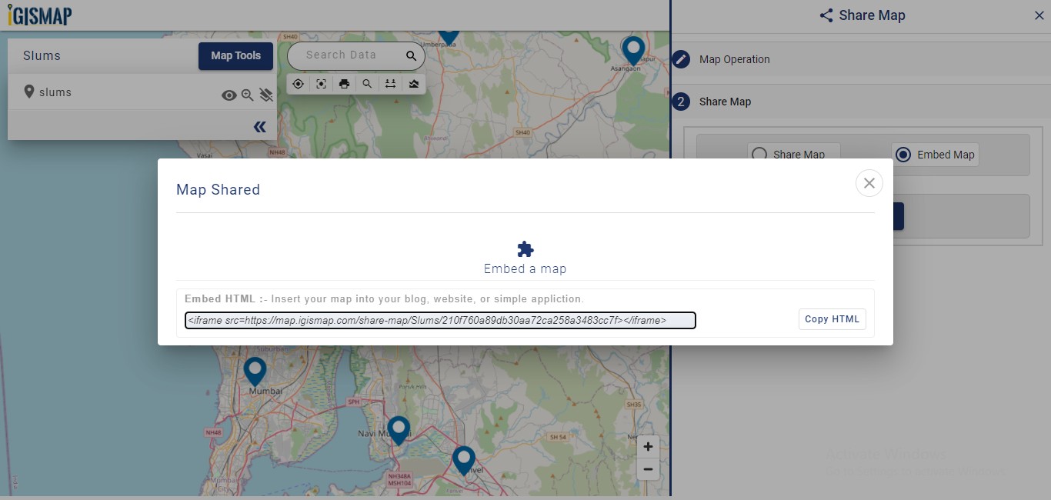Screen dimensions: 1051x500
Task: Open the measure distance tool
Action: click(x=390, y=83)
